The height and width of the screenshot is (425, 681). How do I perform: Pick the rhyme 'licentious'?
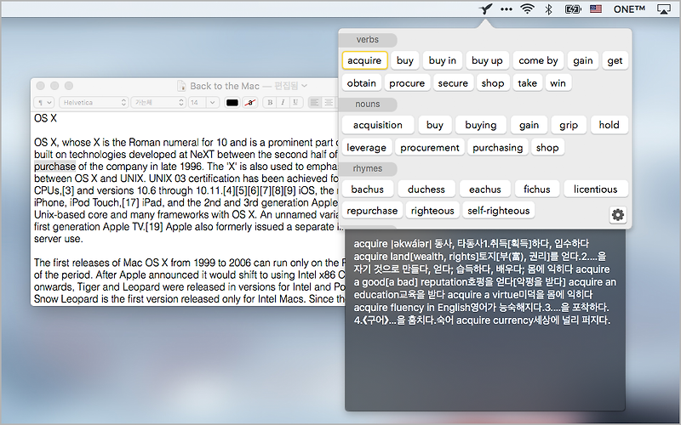(x=595, y=189)
